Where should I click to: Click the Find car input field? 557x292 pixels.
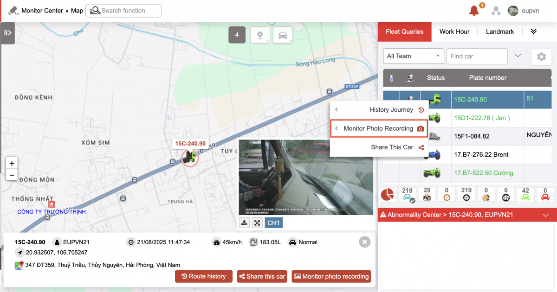tap(477, 56)
